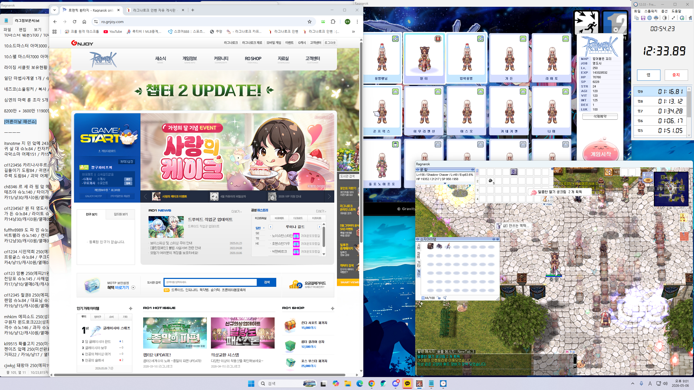Select 소비 tab in inventory
Viewport: 694px width, 390px height.
[x=419, y=246]
